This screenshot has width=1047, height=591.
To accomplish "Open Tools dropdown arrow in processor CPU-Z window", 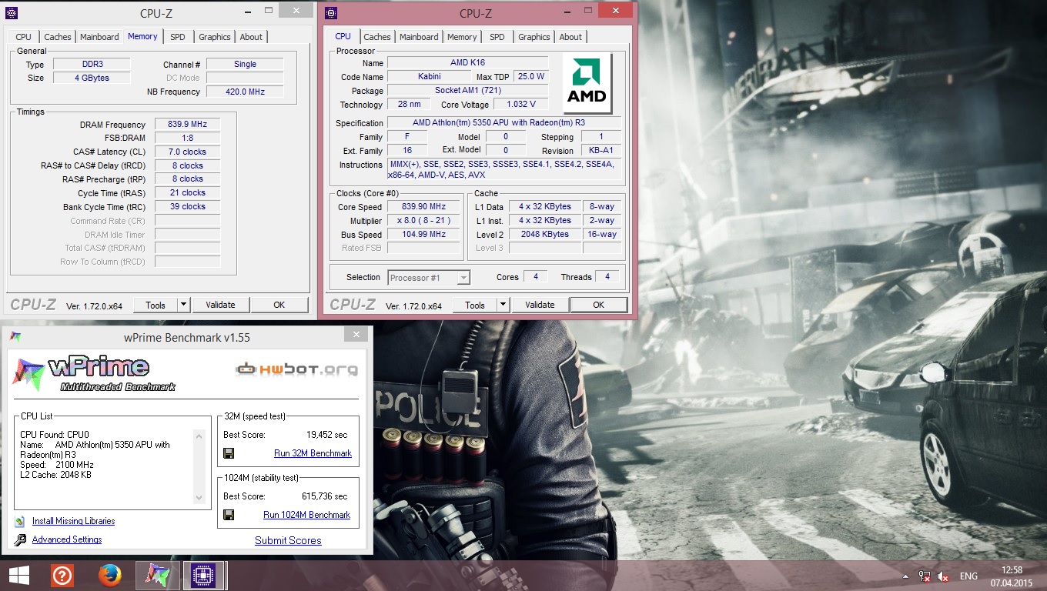I will point(503,305).
